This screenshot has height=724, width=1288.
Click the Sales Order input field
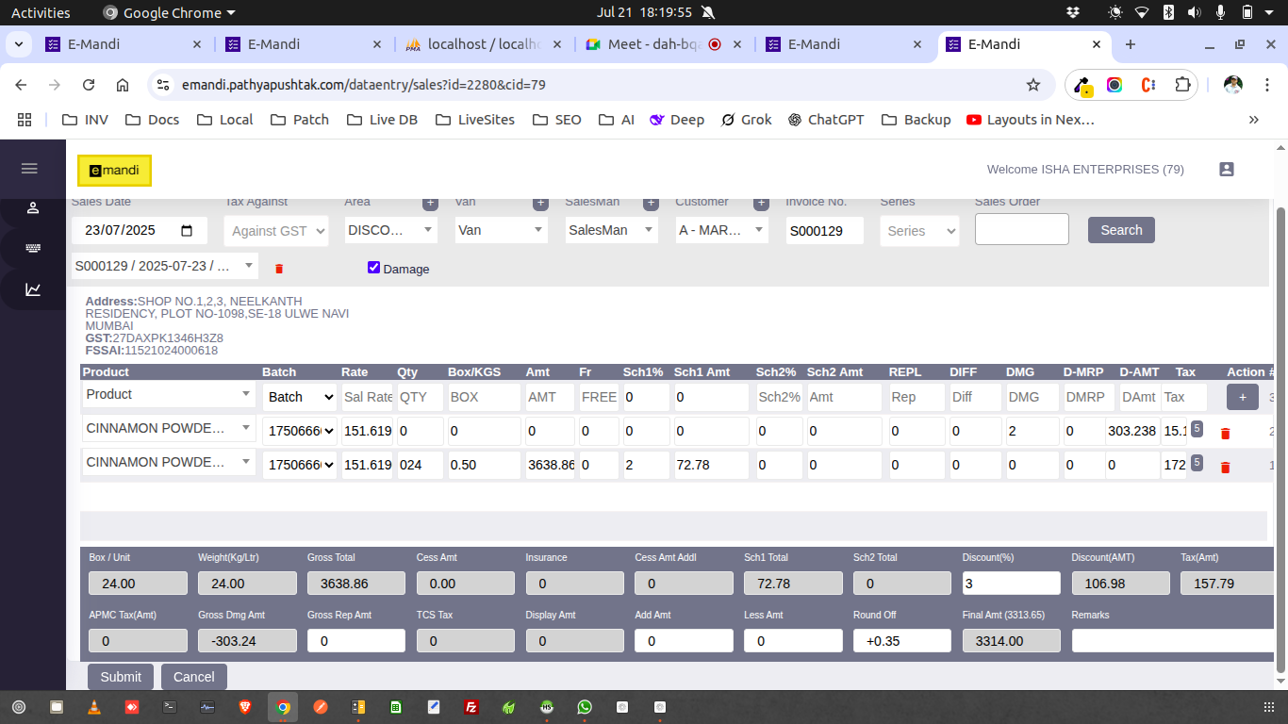tap(1022, 229)
